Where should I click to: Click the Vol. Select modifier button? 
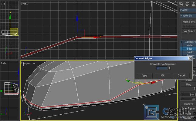pyautogui.click(x=189, y=31)
